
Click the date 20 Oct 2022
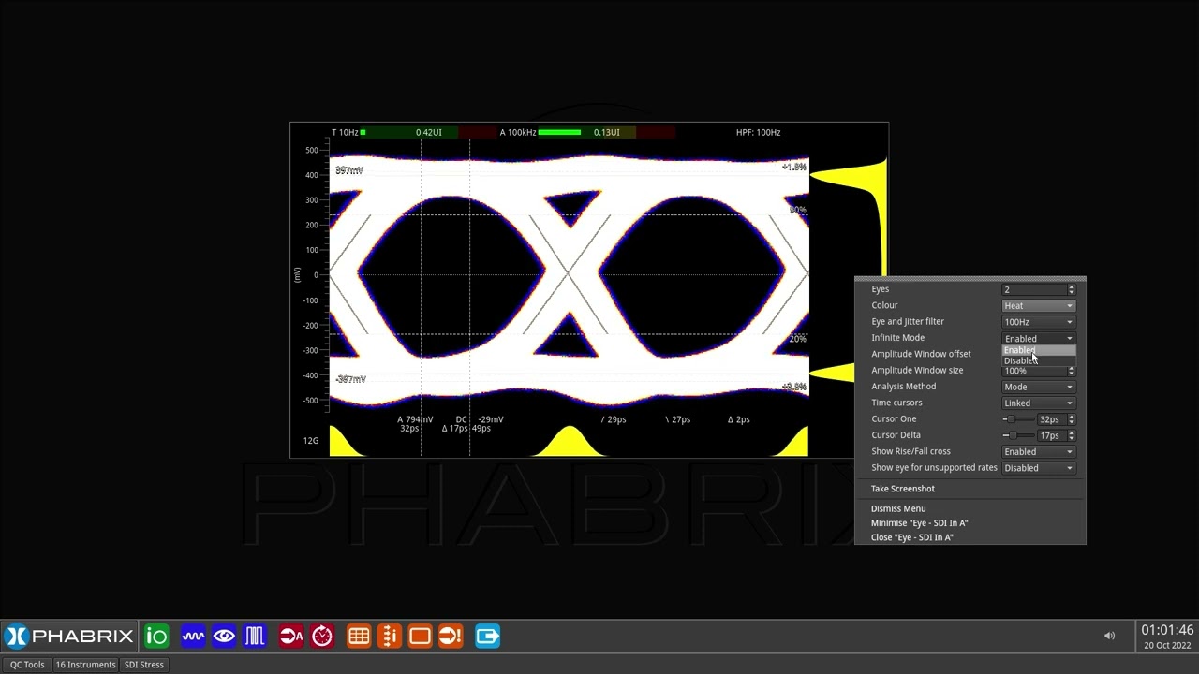[x=1167, y=646]
